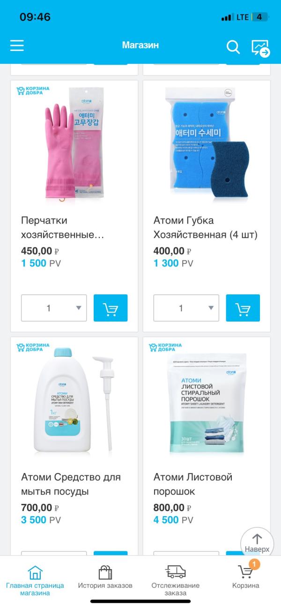Add Атоми Губка sponge to cart
The width and height of the screenshot is (281, 608).
point(243,308)
